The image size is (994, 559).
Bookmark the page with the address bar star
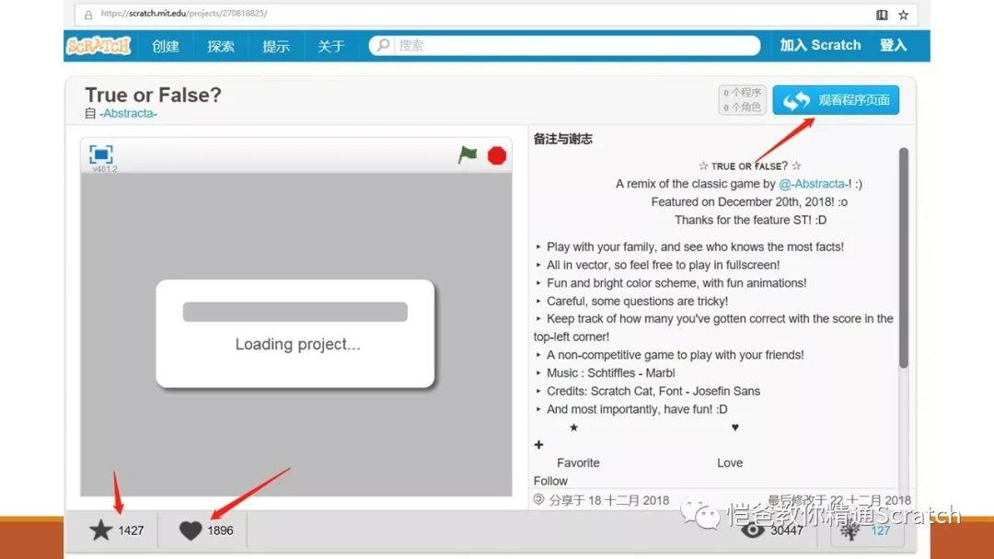(x=904, y=15)
